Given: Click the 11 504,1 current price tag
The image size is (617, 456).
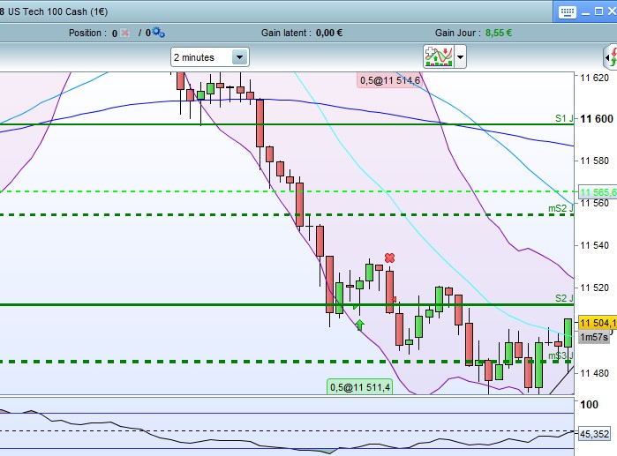Looking at the screenshot, I should click(598, 323).
